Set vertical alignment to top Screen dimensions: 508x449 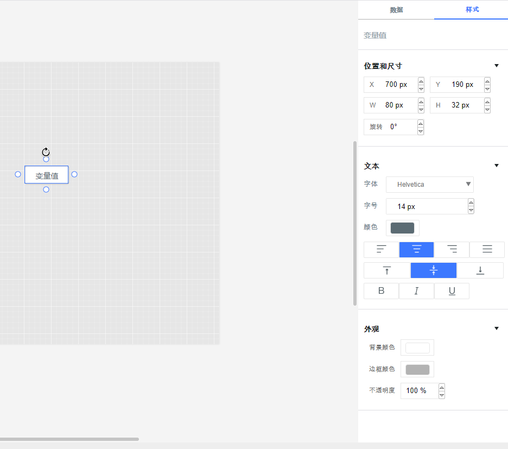pyautogui.click(x=387, y=270)
